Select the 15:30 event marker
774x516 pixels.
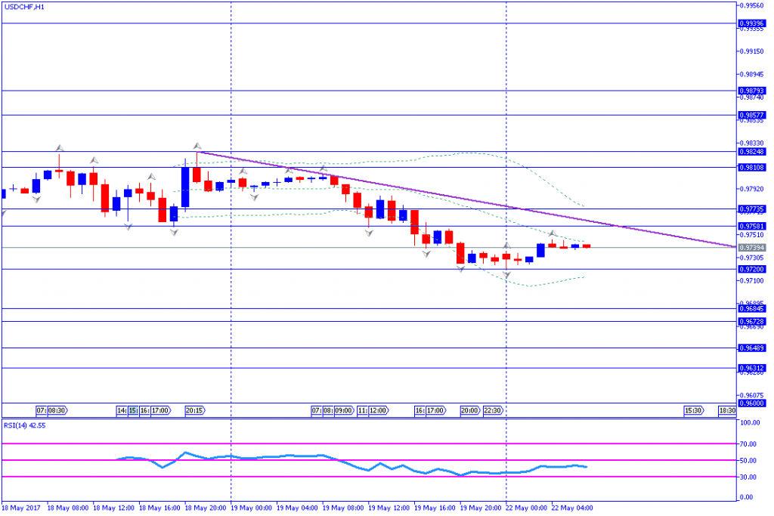point(693,410)
